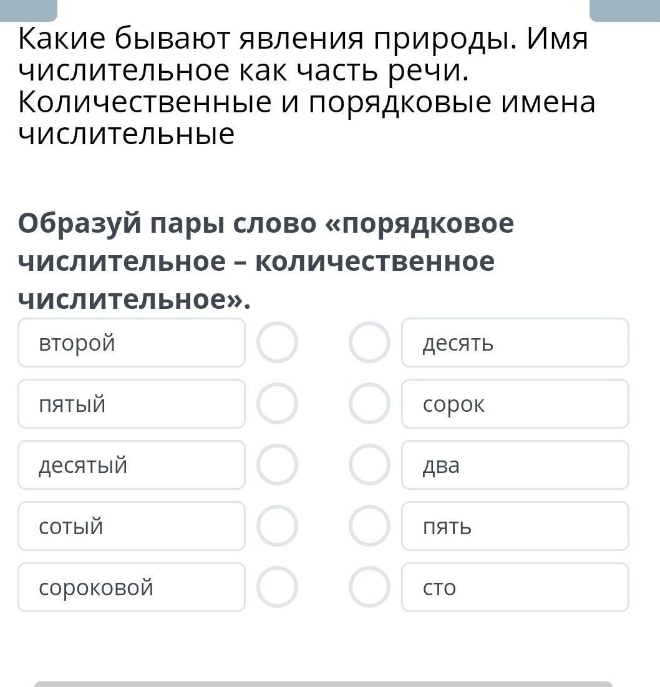Viewport: 660px width, 687px height.
Task: Select the radio circle beside «пять»
Action: [x=369, y=526]
